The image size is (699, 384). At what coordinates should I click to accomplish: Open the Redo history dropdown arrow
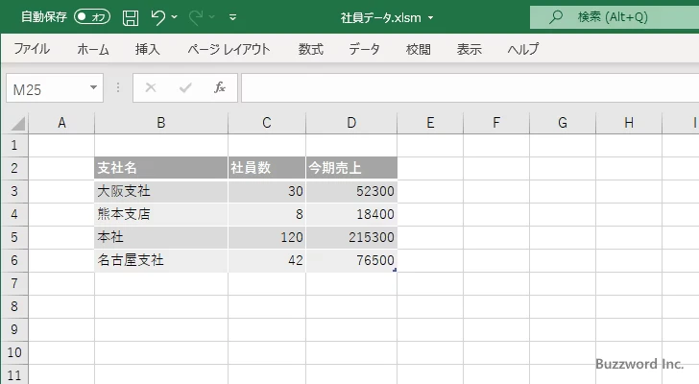tap(212, 17)
